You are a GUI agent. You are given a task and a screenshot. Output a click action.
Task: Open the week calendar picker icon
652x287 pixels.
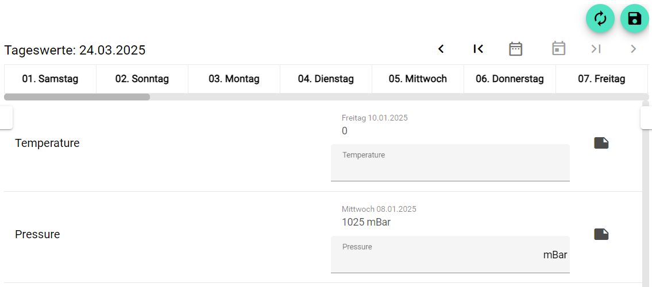516,49
